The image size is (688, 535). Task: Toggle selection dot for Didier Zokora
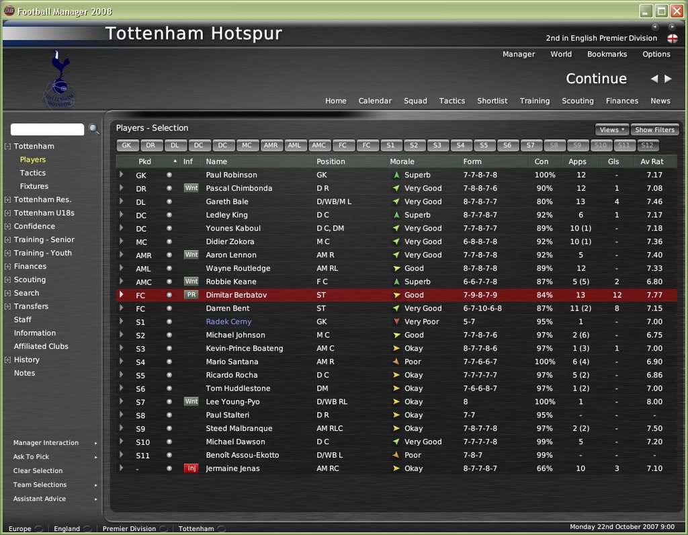169,241
